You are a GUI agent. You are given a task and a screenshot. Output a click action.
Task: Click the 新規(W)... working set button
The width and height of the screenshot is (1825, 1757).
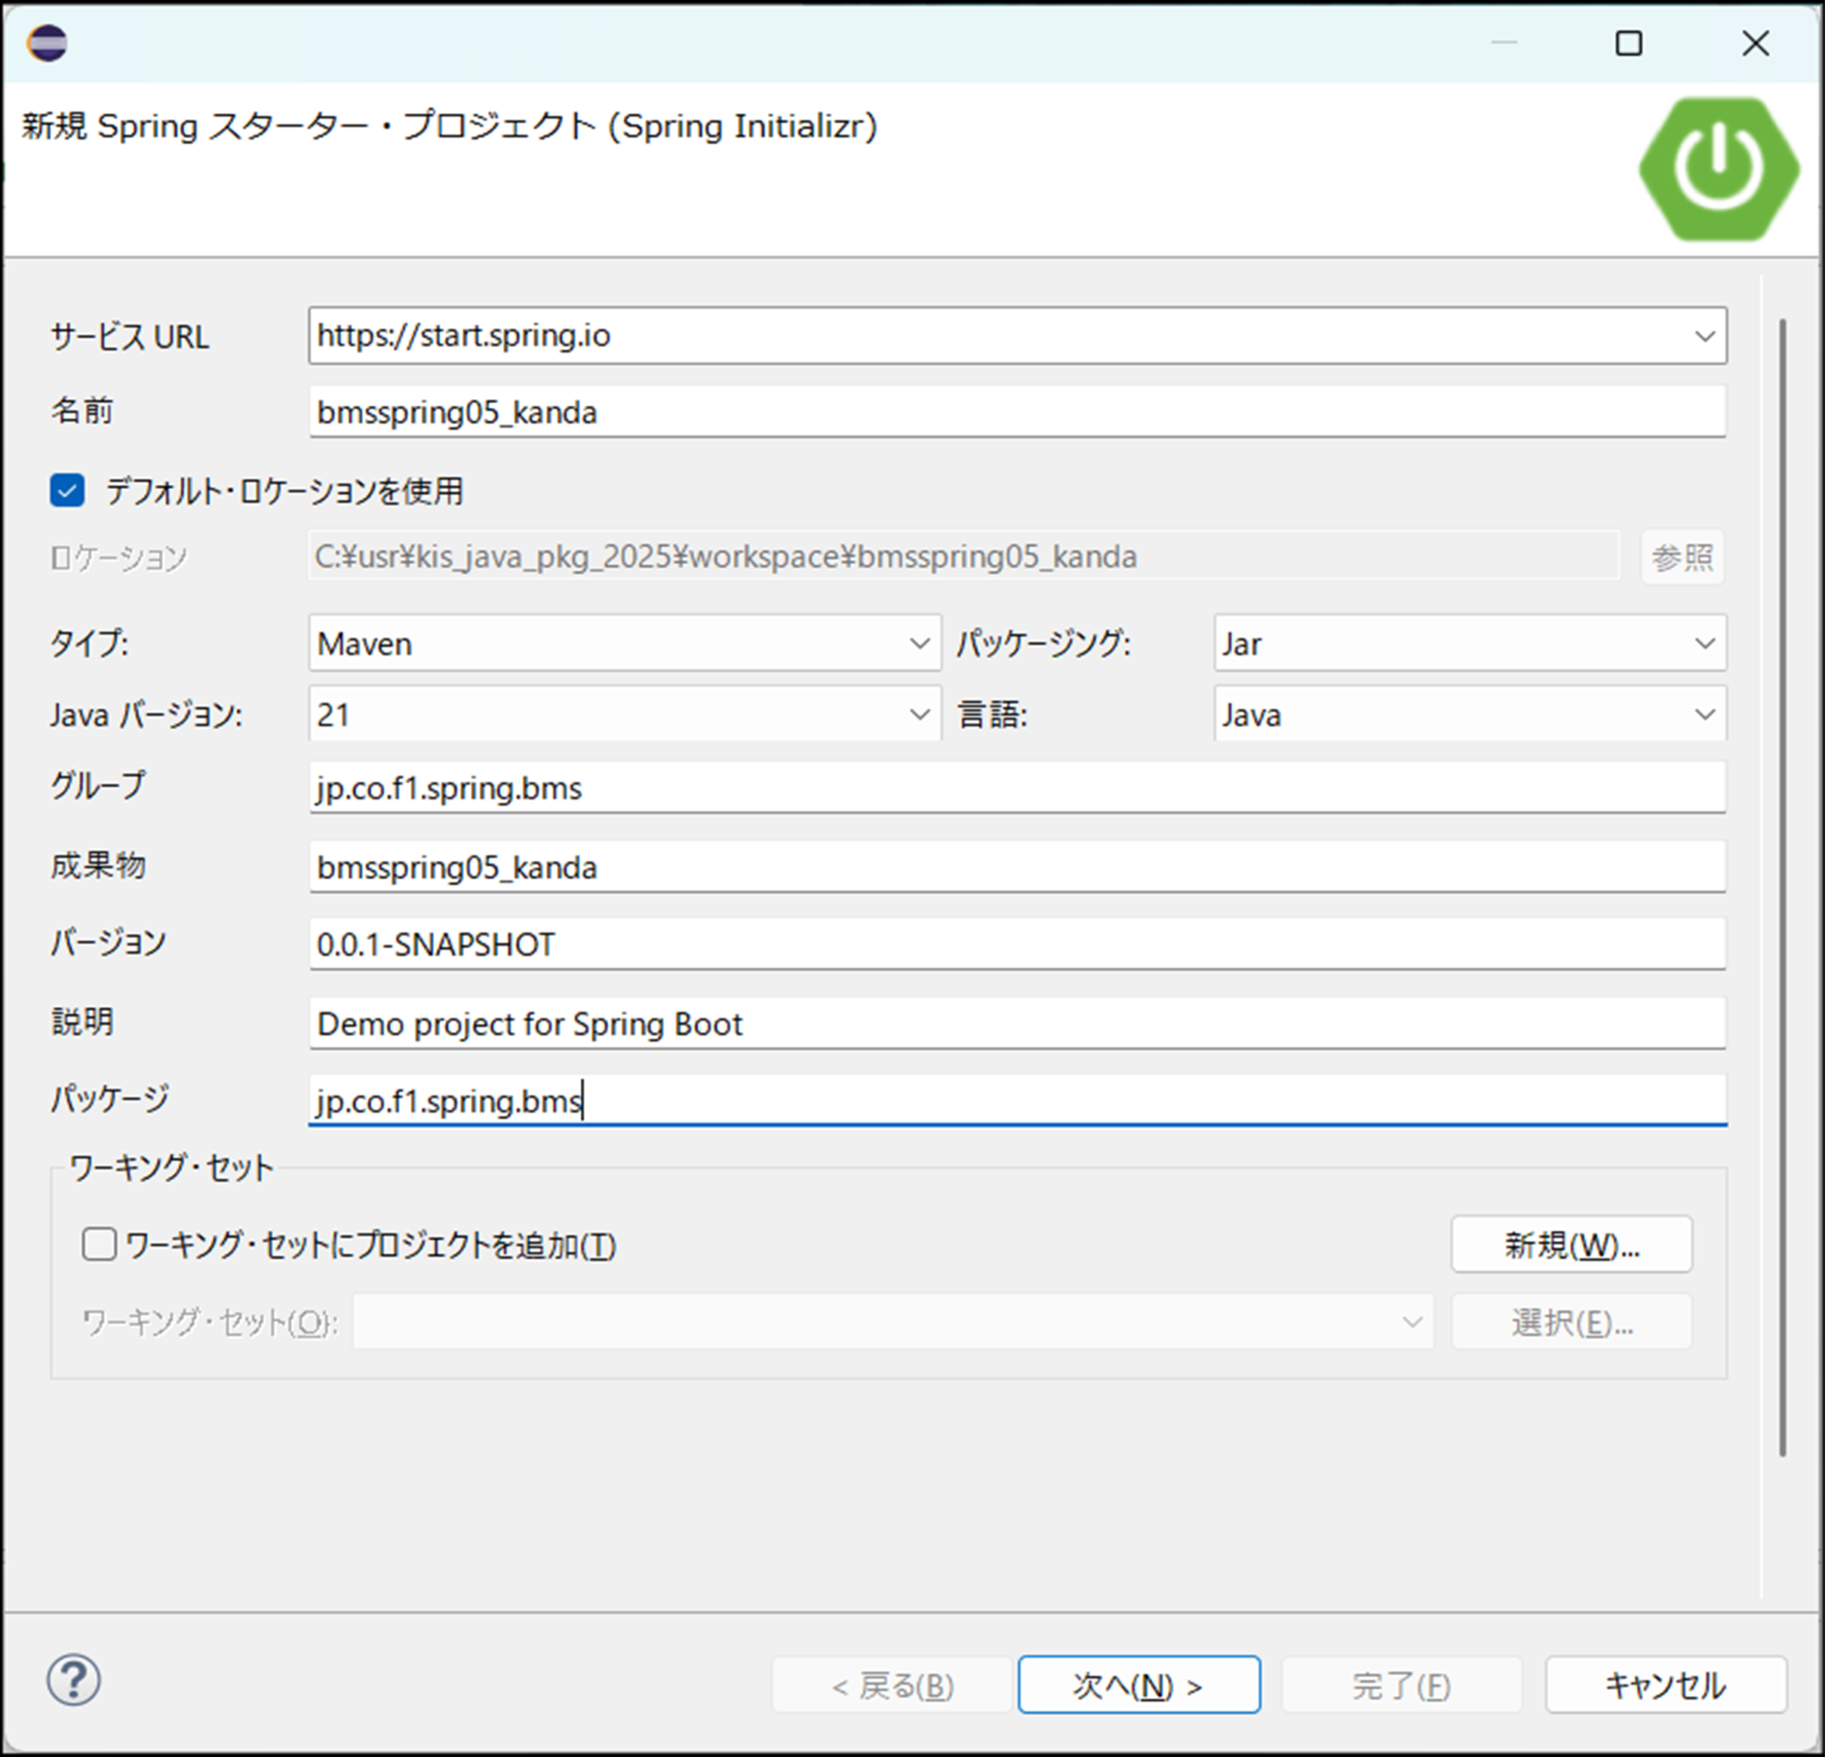1571,1245
